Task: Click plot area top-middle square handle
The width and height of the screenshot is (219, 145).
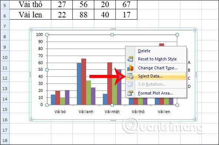Action: pos(112,34)
